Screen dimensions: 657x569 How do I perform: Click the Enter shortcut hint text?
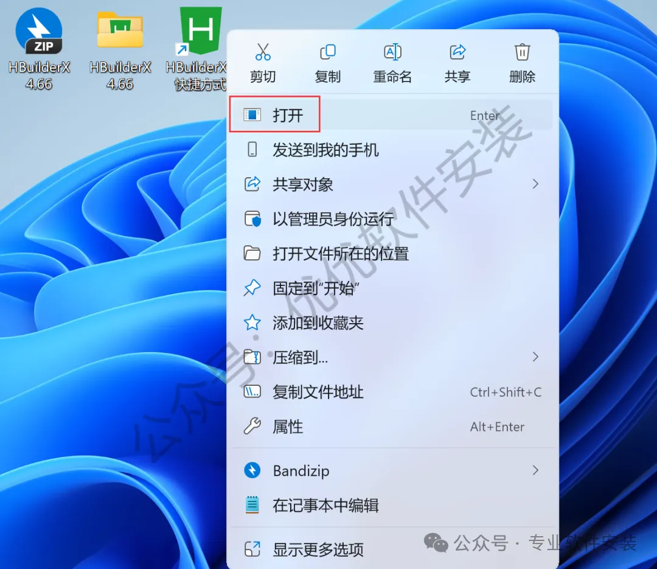485,115
